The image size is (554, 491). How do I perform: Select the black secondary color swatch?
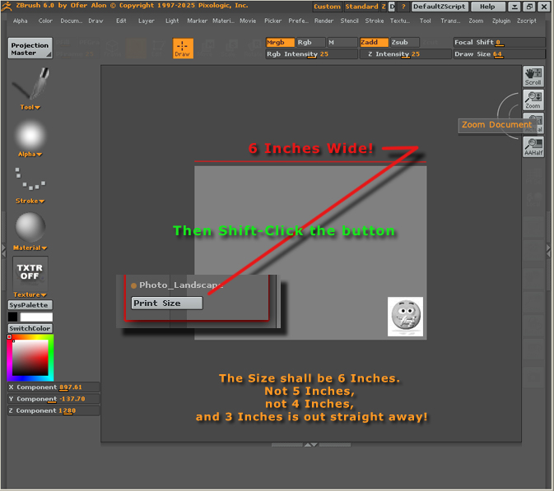(x=12, y=317)
